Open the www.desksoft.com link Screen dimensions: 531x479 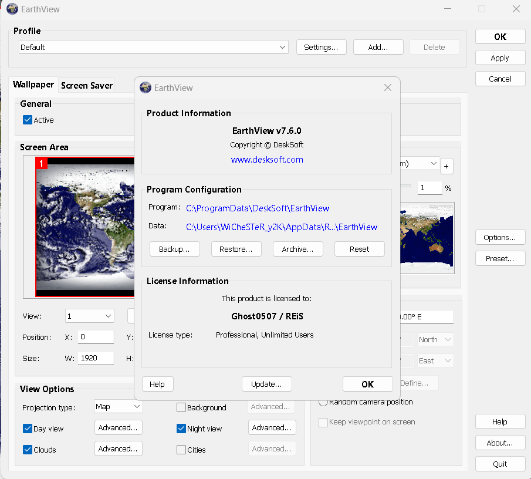[267, 160]
